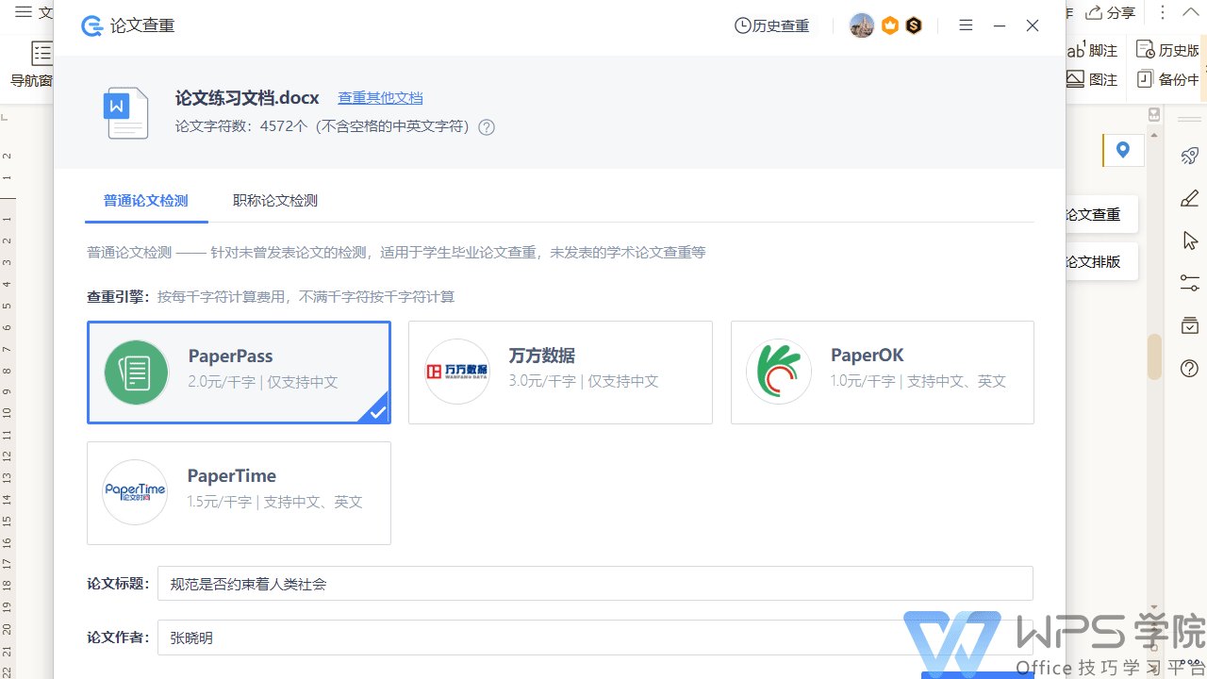
Task: Open 历史版 version history in ribbon
Action: click(1168, 50)
